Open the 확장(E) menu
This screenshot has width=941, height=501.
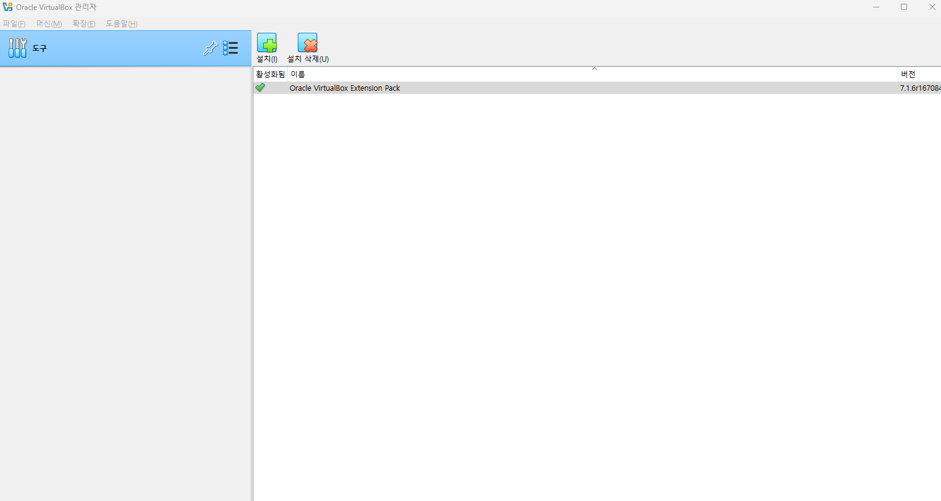[x=84, y=23]
